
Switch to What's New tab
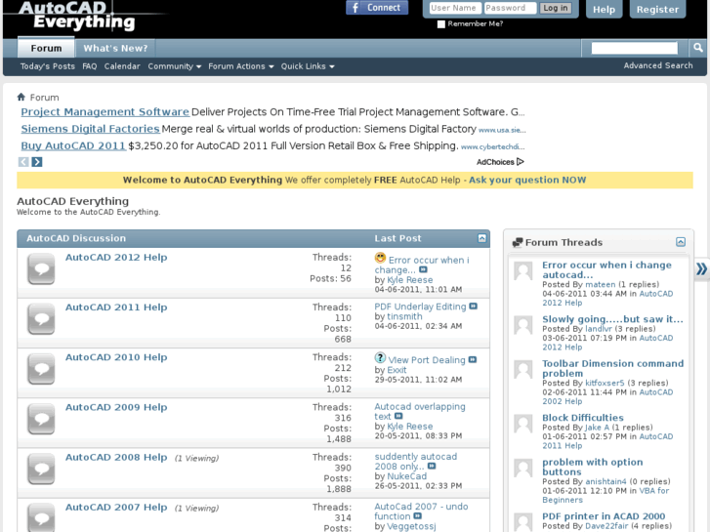pos(115,48)
